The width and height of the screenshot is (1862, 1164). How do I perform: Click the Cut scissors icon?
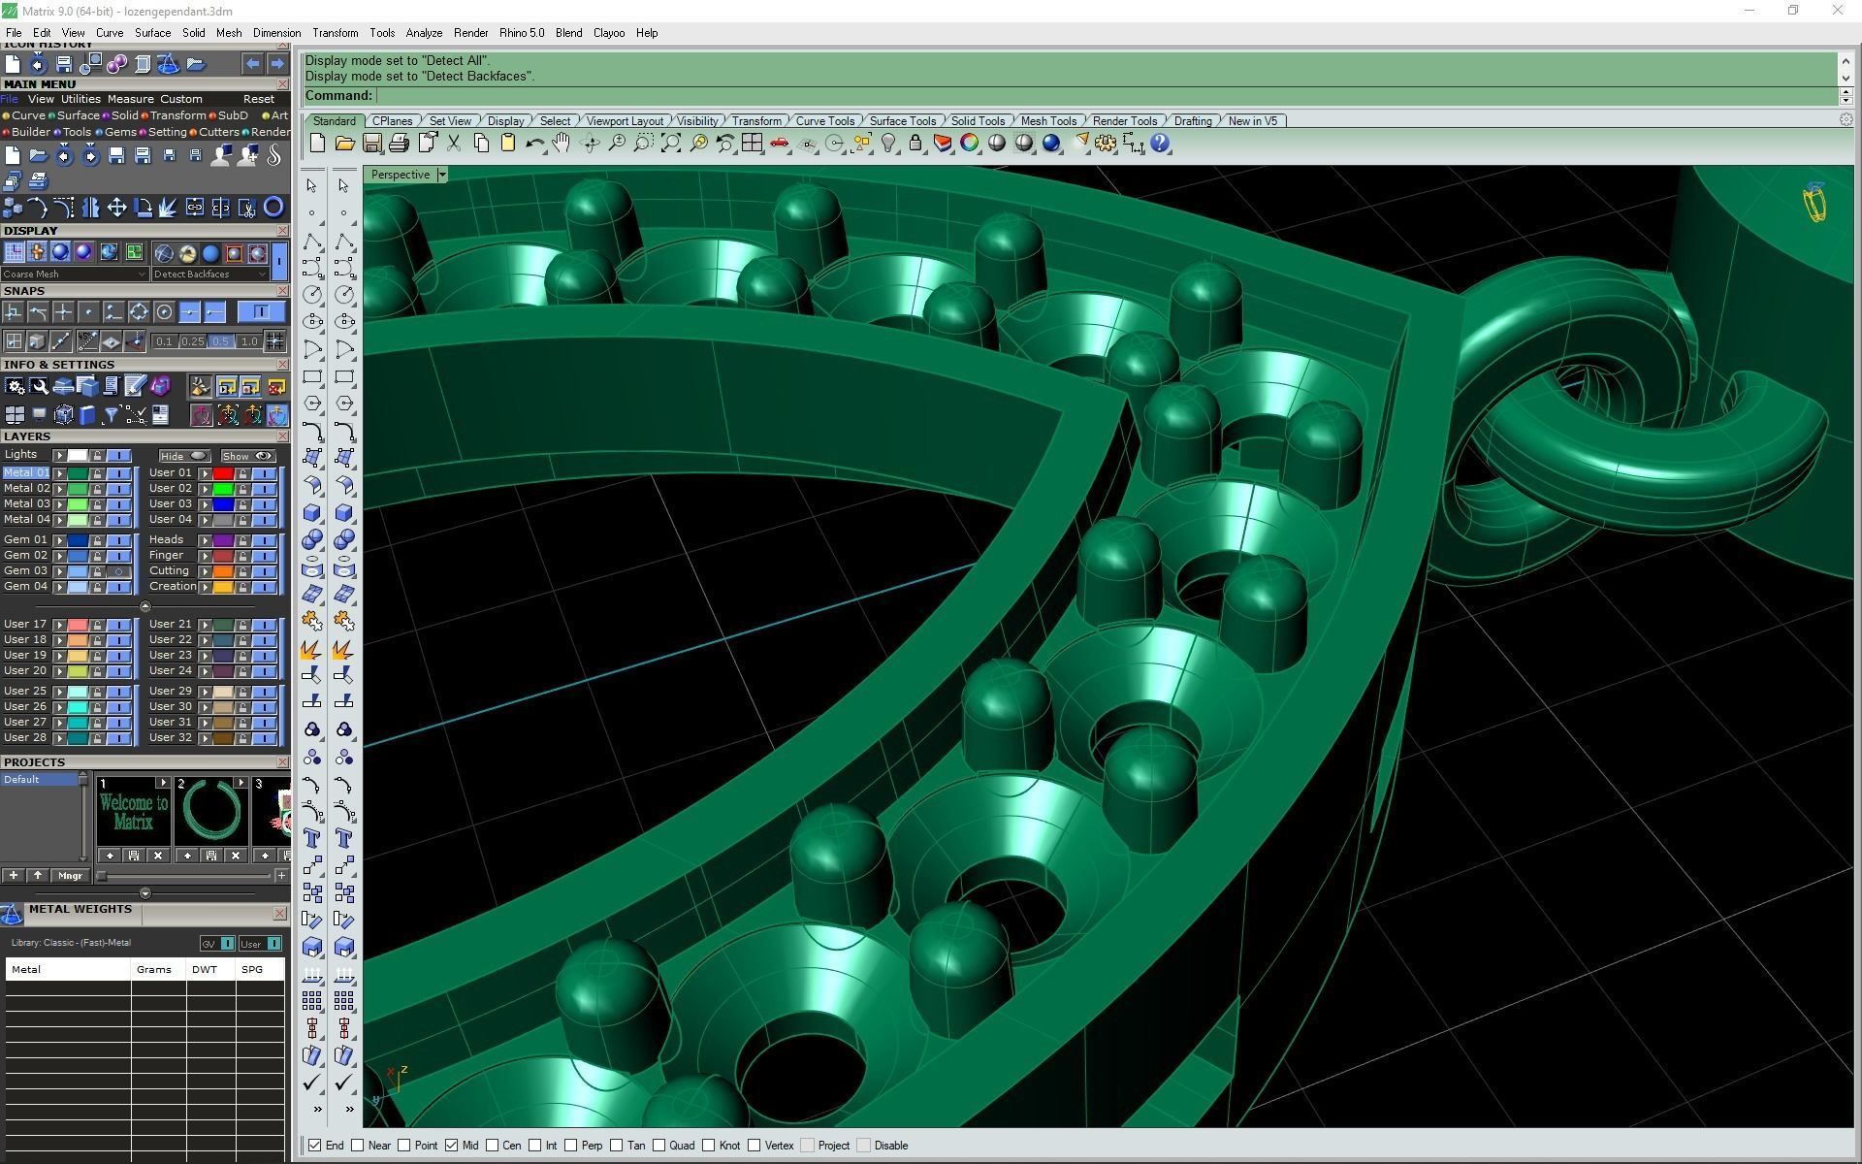(x=453, y=144)
